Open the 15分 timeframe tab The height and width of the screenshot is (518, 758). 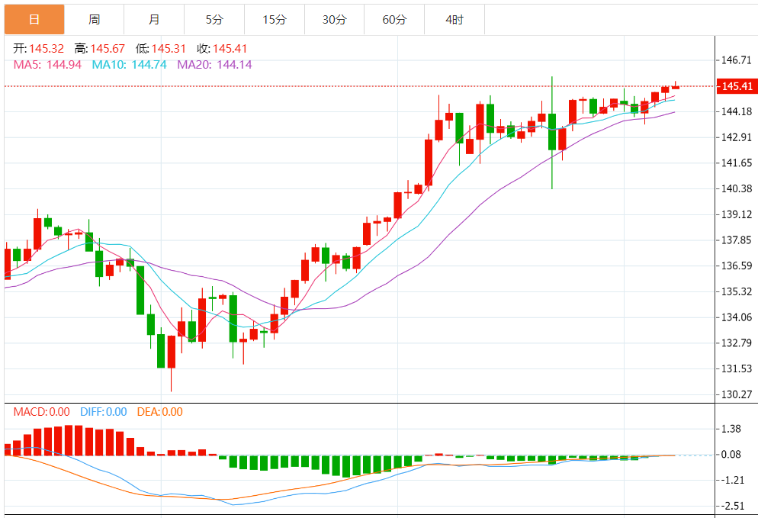275,19
